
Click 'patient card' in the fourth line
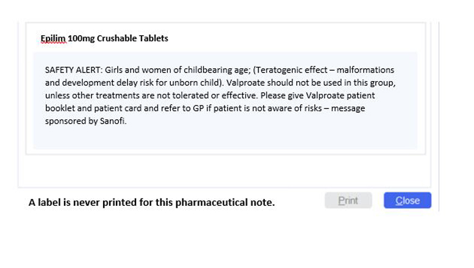tap(118, 108)
